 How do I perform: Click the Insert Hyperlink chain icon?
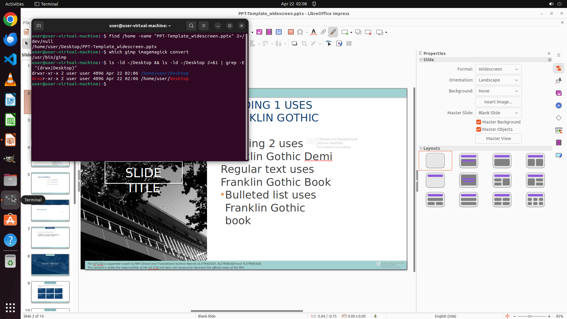click(323, 32)
